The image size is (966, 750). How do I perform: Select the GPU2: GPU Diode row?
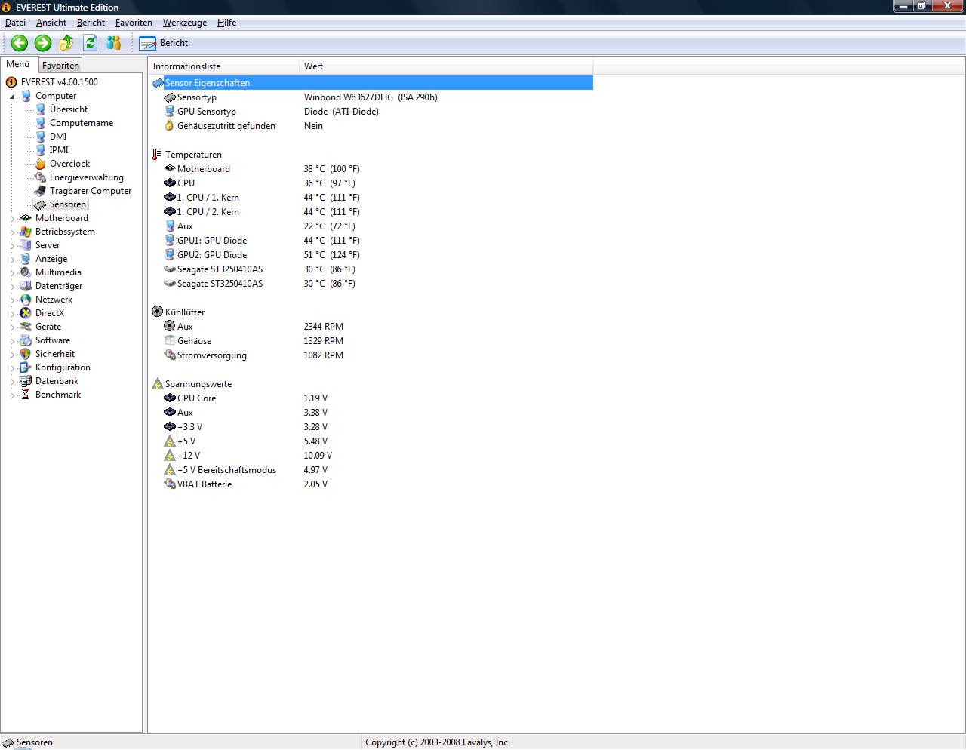coord(372,255)
